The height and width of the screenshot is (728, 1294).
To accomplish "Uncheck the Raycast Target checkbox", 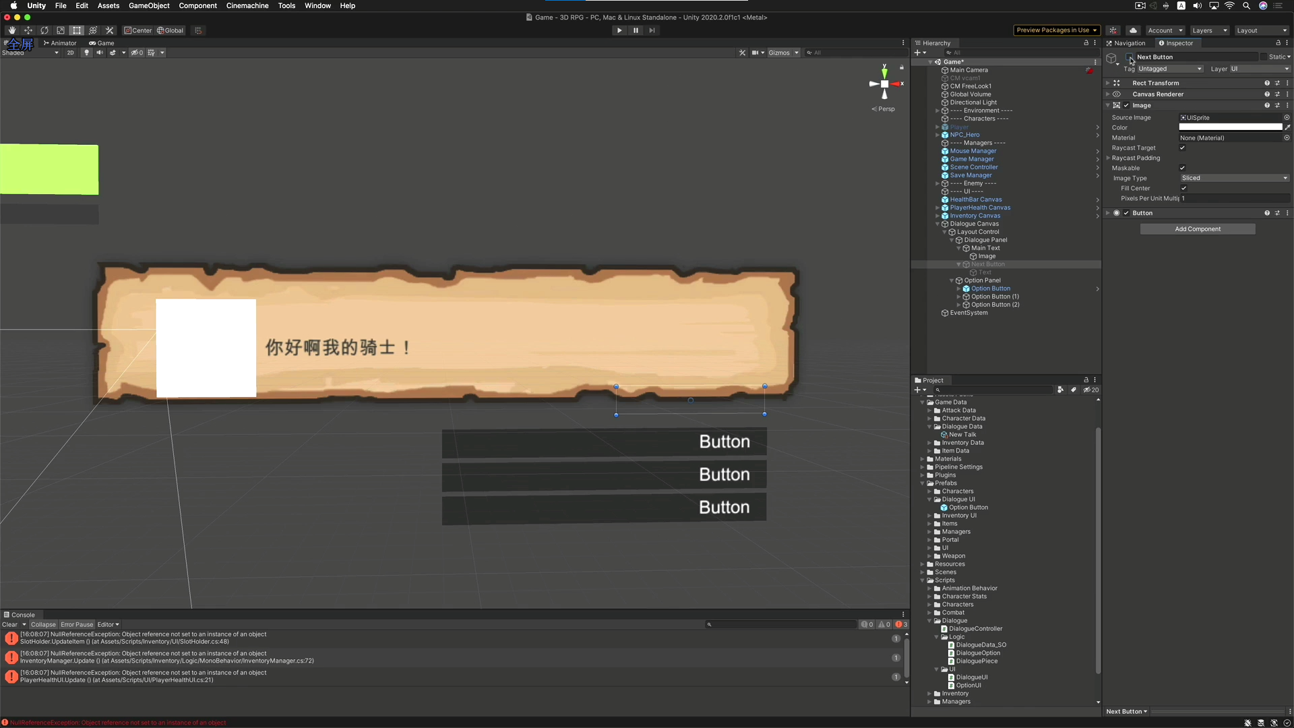I will [1182, 148].
